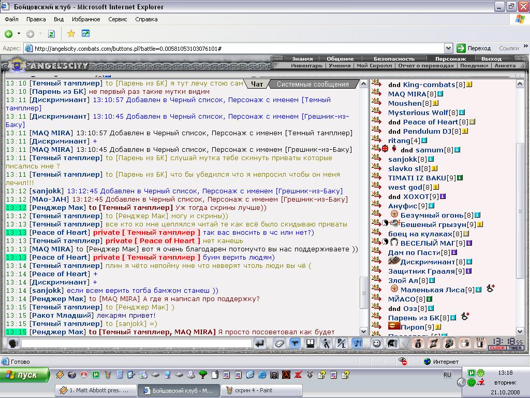Screen dimensions: 530x398
Task: Click the Переход go button
Action: point(474,48)
